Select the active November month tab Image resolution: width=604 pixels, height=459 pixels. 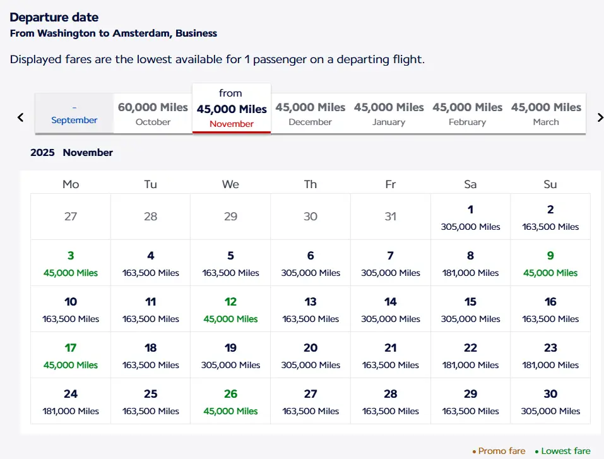tap(232, 109)
